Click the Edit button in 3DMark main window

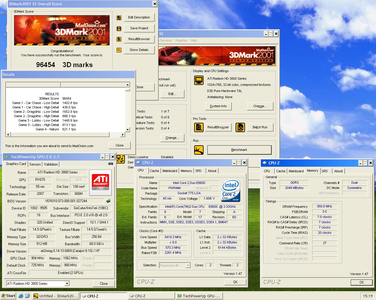(172, 94)
